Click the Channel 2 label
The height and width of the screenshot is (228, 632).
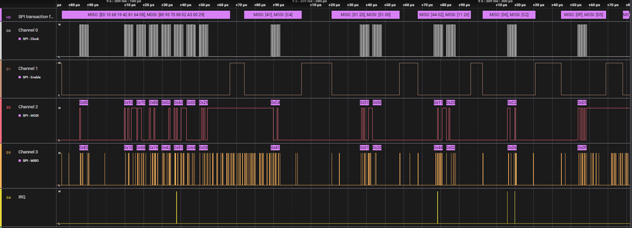coord(28,107)
